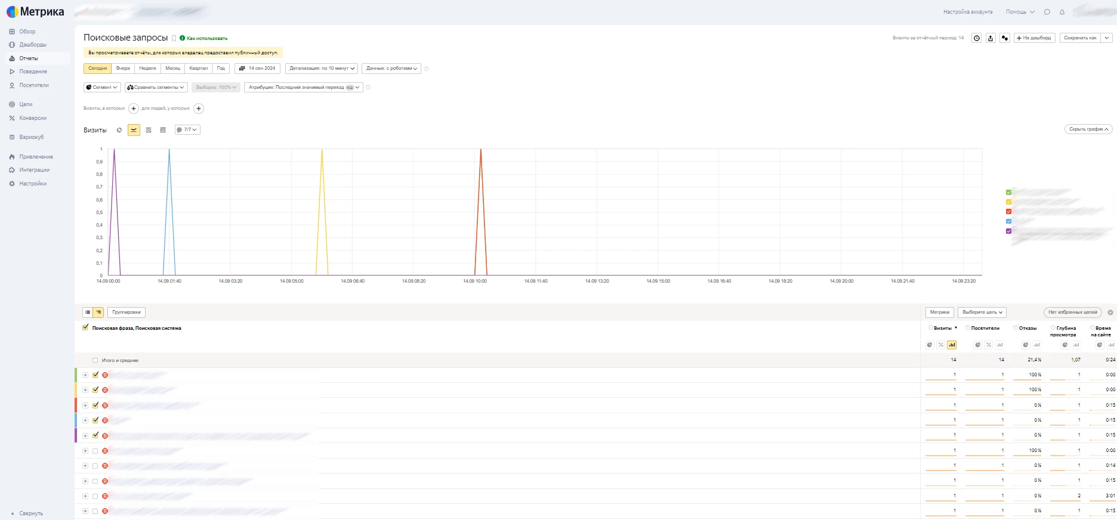
Task: Click the percent icon under Визиты column
Action: [941, 345]
